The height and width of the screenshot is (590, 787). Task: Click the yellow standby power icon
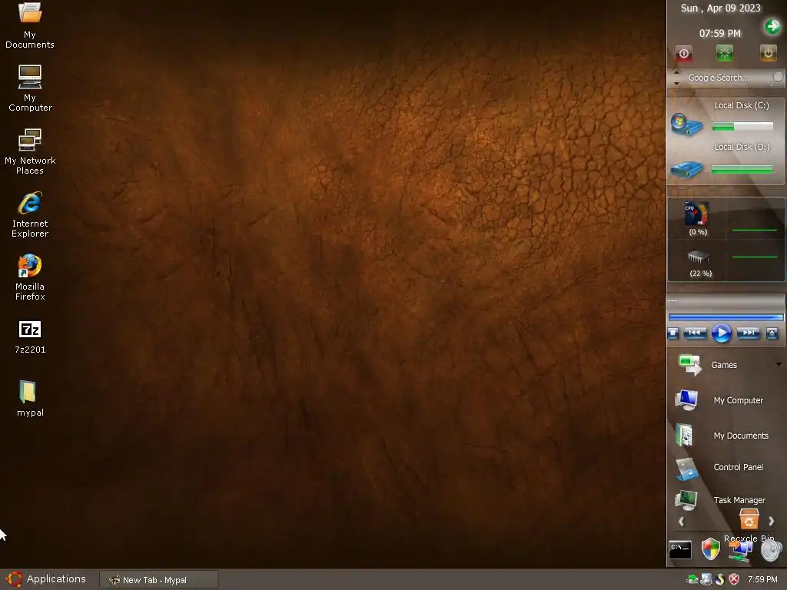tap(768, 53)
